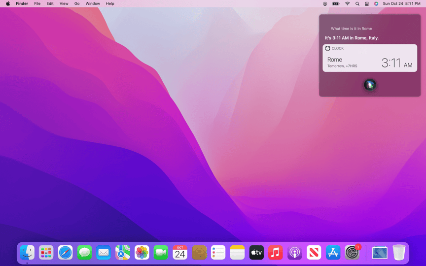Open Photos app in the Dock
The width and height of the screenshot is (426, 266).
142,252
